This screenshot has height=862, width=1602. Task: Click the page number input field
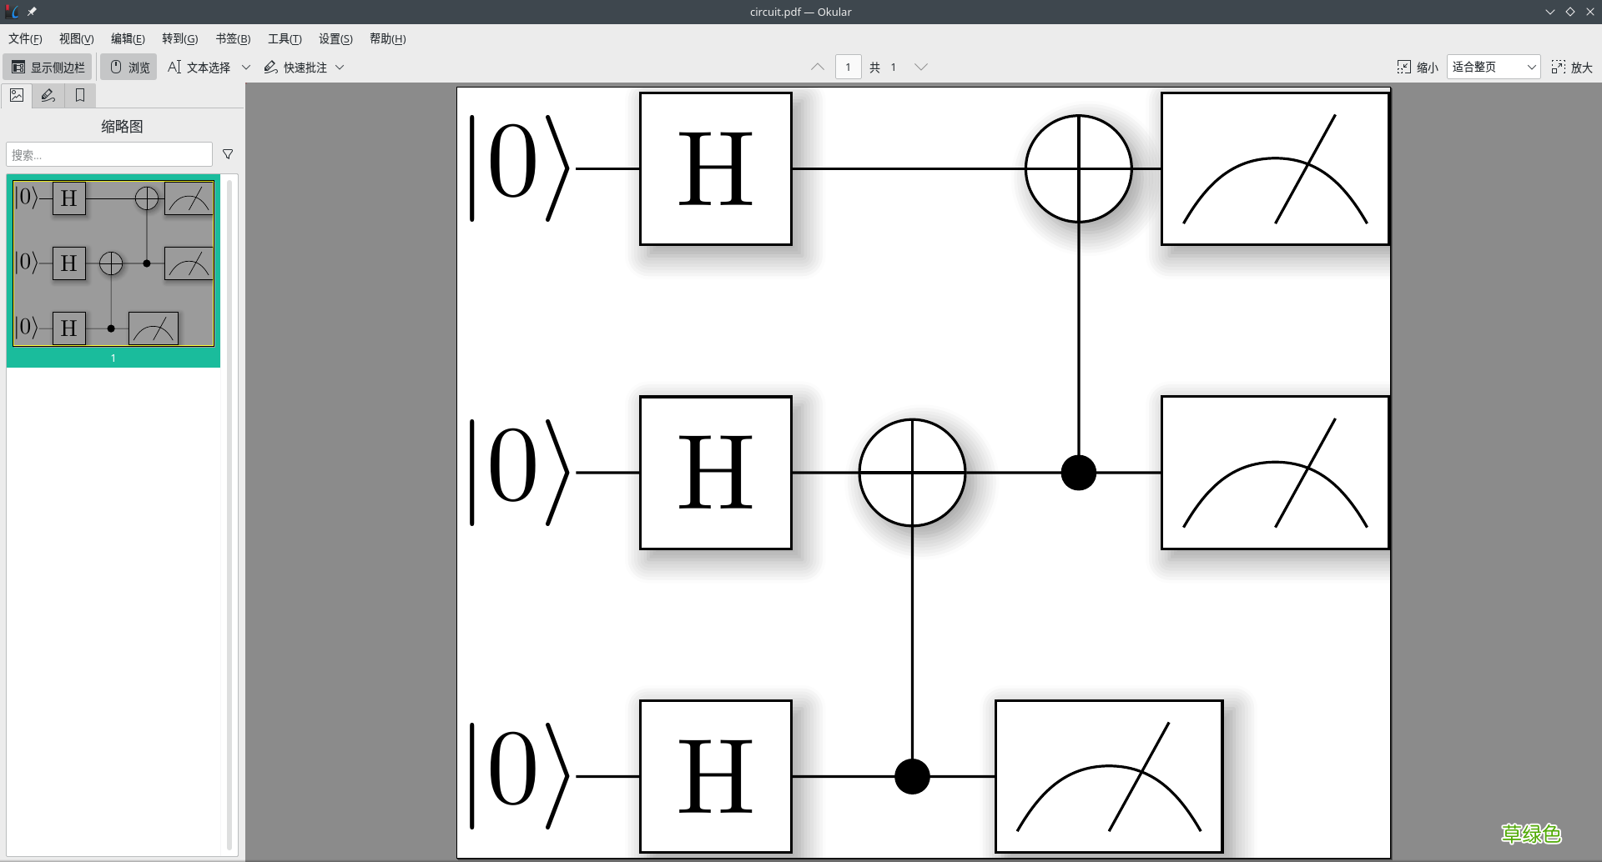[848, 68]
